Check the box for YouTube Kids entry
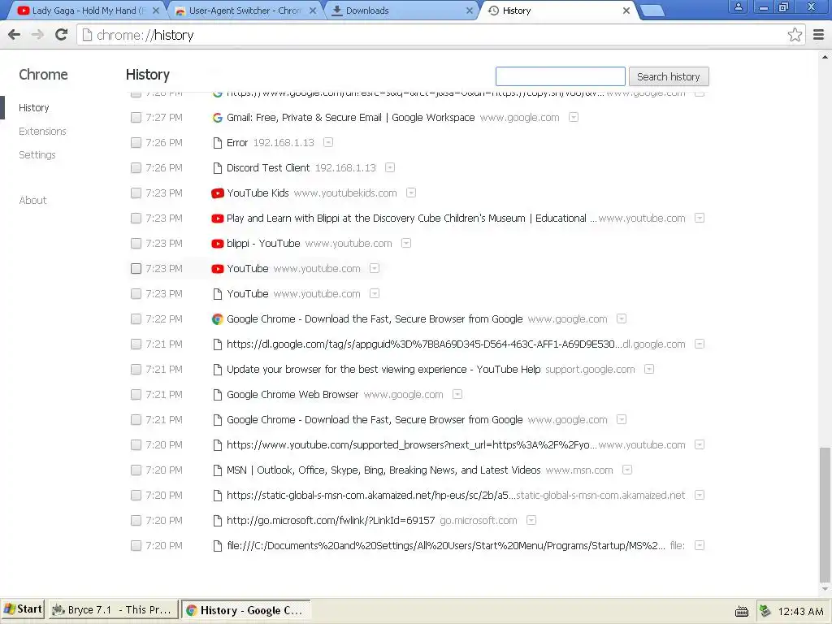The width and height of the screenshot is (832, 624). click(136, 193)
